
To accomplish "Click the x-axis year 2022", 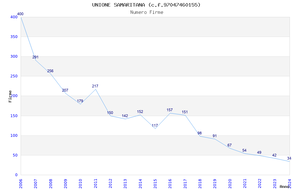I will pos(260,183).
